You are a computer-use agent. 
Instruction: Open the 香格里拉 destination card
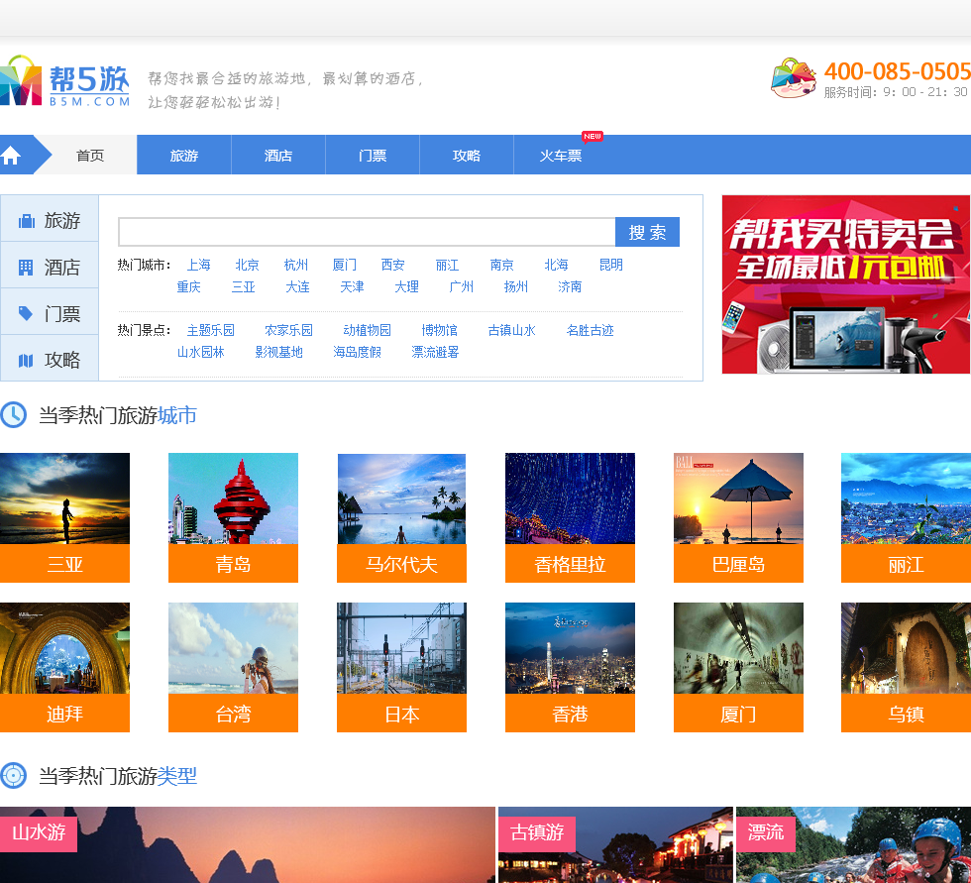[x=571, y=517]
